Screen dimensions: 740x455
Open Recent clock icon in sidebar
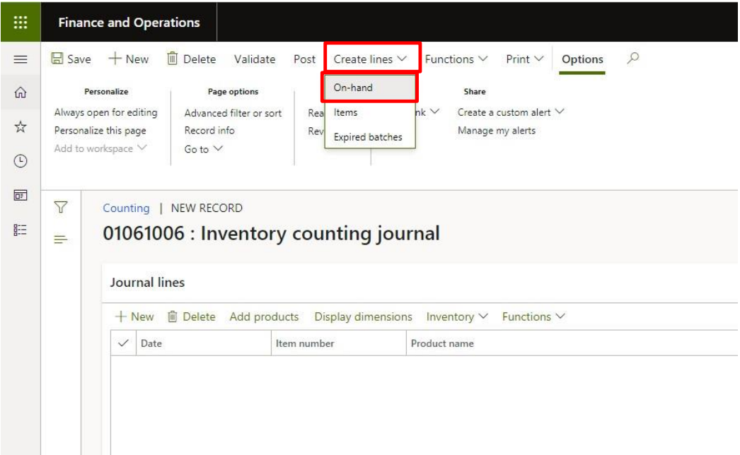point(21,161)
